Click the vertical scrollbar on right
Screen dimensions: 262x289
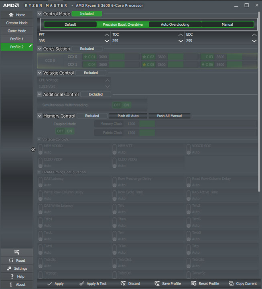[259, 102]
